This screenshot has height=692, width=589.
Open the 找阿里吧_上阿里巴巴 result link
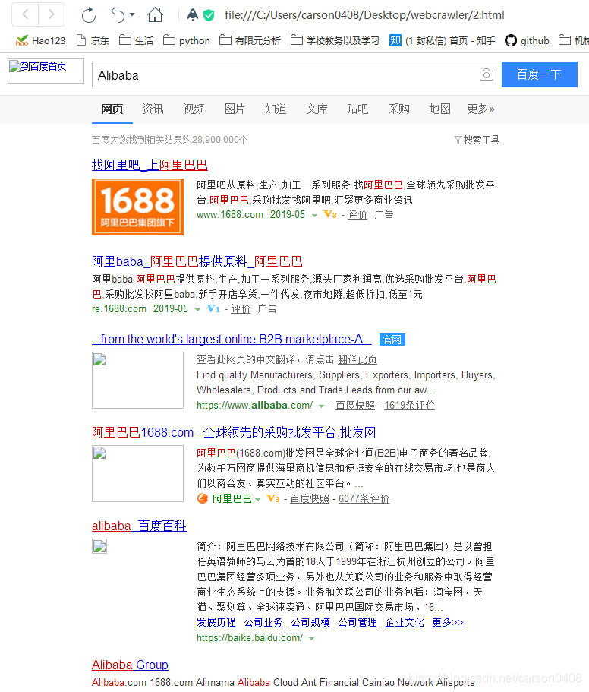(x=150, y=165)
